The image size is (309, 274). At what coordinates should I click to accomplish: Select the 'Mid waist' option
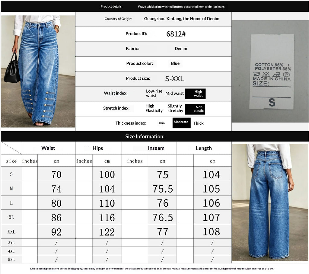coord(174,94)
